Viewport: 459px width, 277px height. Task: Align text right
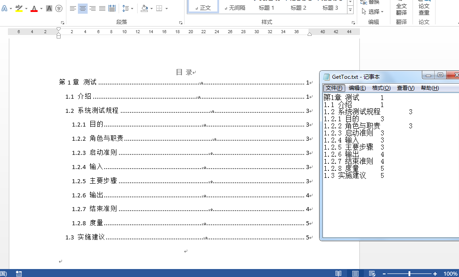[x=93, y=8]
